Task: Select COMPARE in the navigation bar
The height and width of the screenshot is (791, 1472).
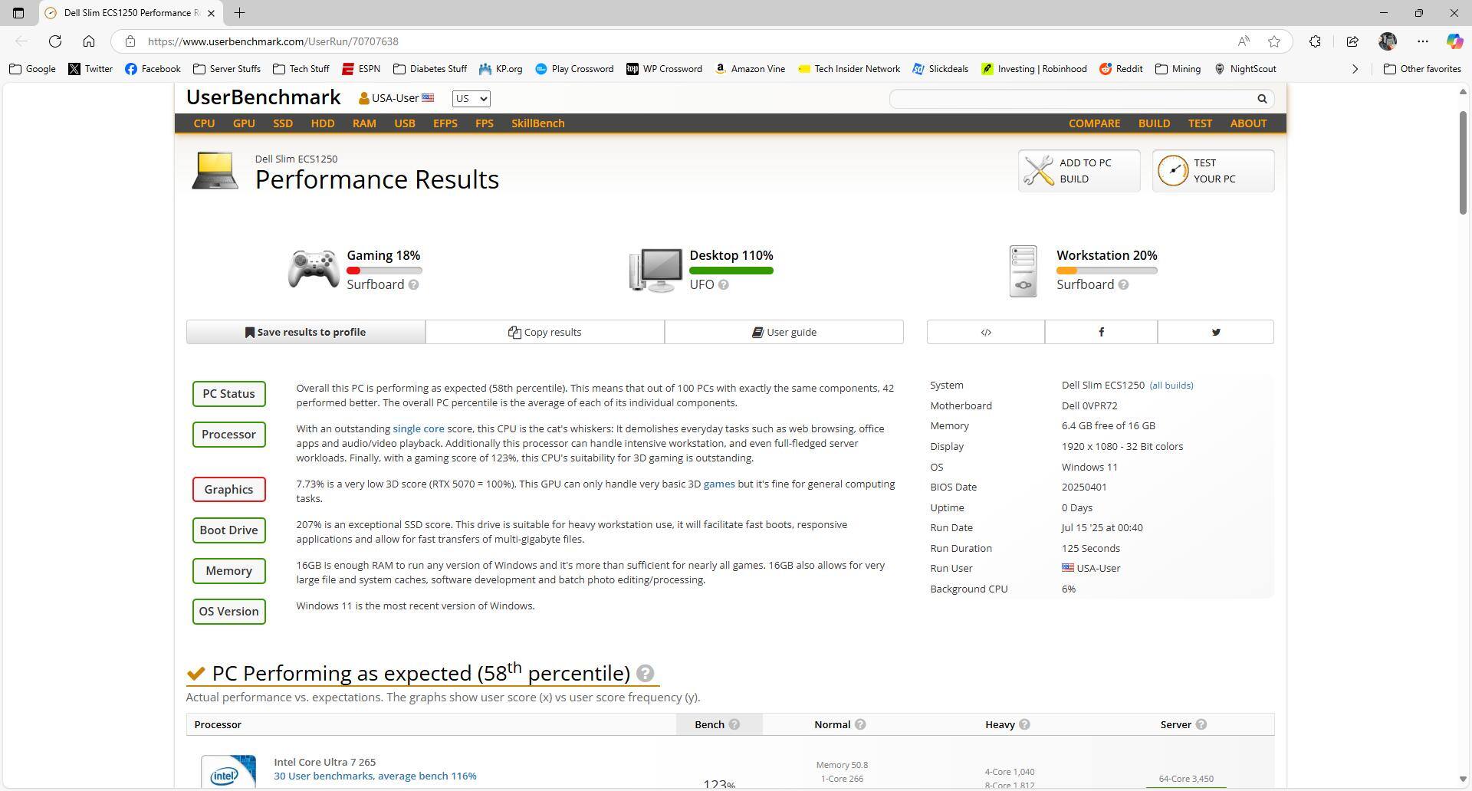Action: pos(1094,123)
